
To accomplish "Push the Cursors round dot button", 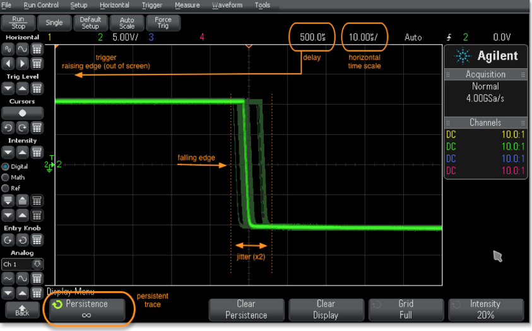I will pyautogui.click(x=22, y=113).
